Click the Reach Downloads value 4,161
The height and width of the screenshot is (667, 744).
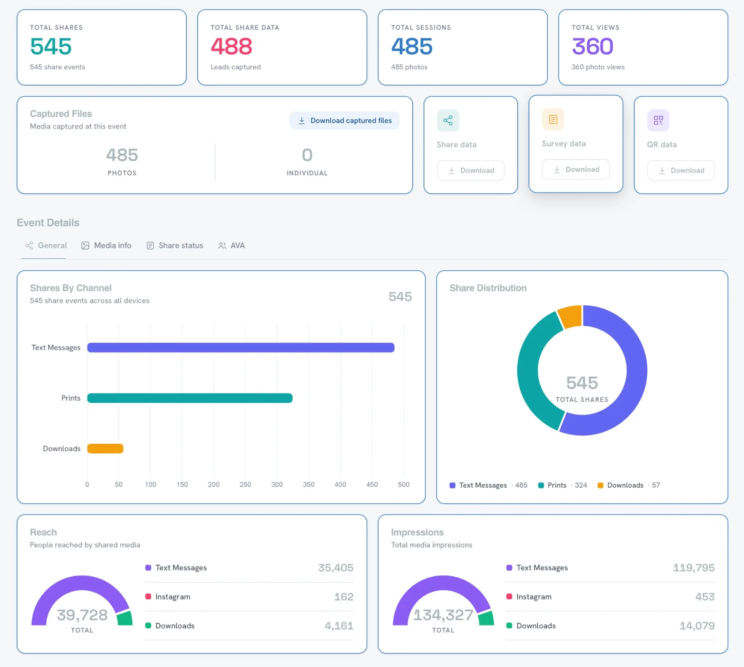click(339, 626)
